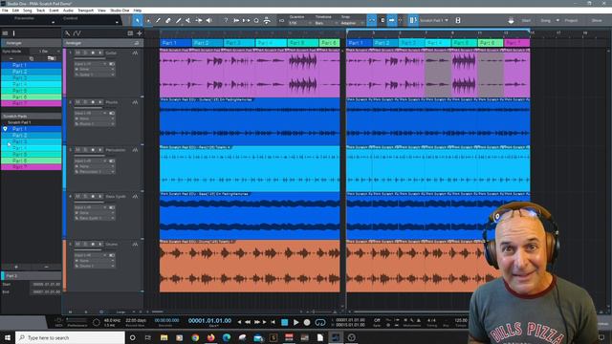This screenshot has width=612, height=344.
Task: Select the Split tool
Action: [158, 20]
